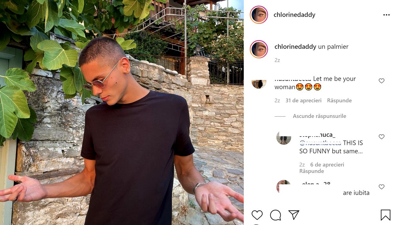View "6 de aprecieri" likes on reply

(x=327, y=165)
